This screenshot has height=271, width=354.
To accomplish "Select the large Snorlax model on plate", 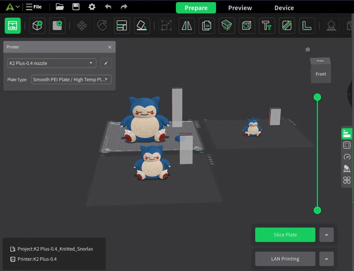I will pos(145,119).
